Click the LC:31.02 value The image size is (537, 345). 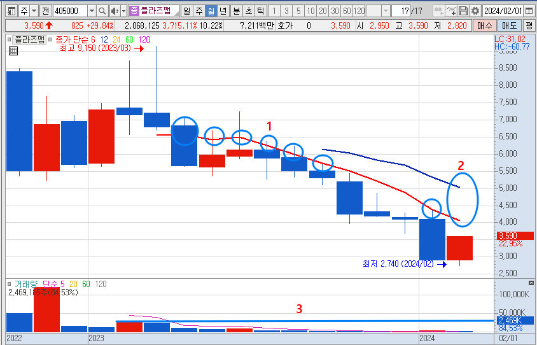click(510, 39)
